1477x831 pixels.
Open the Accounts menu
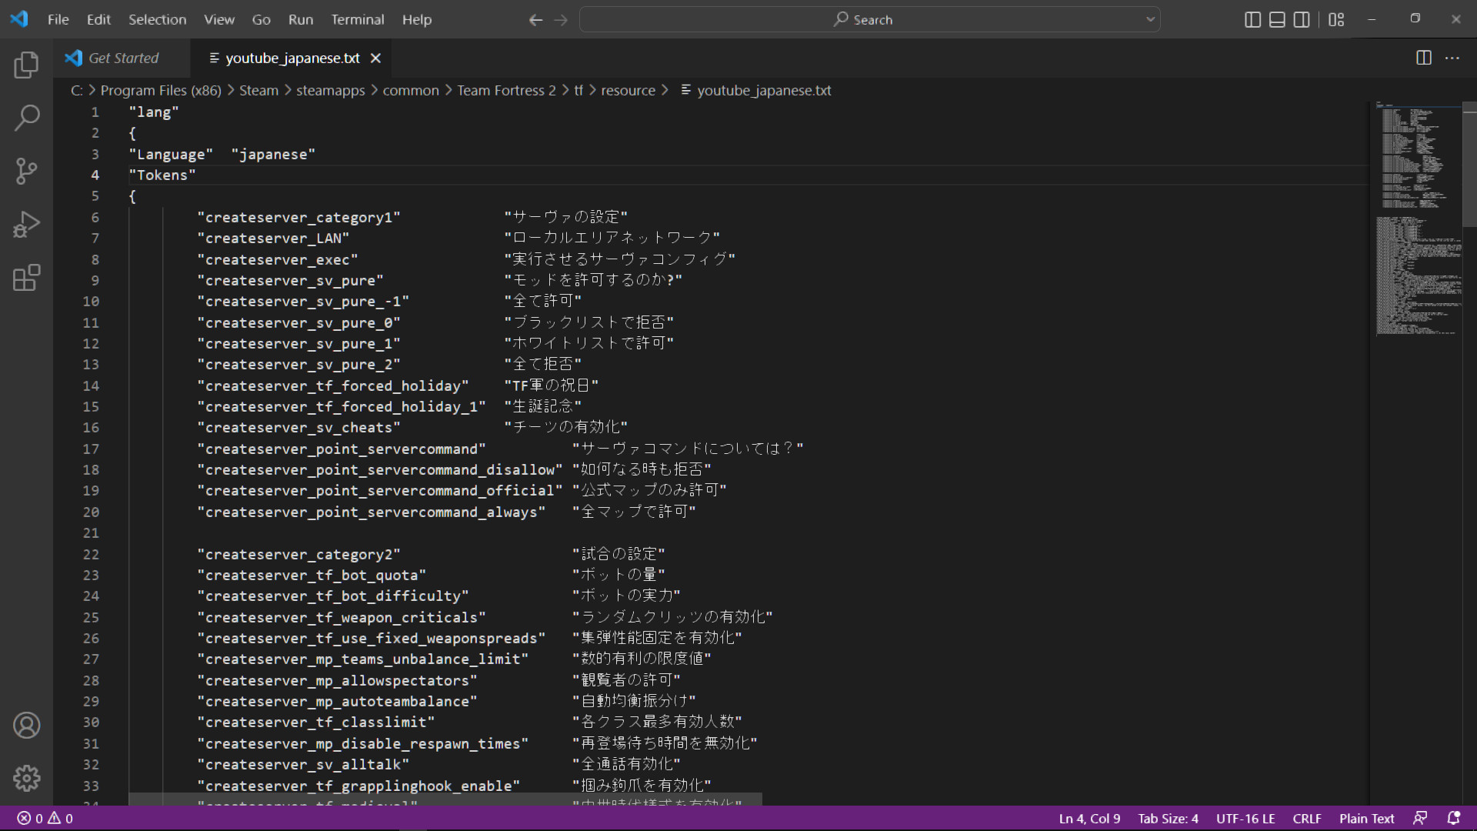click(26, 726)
